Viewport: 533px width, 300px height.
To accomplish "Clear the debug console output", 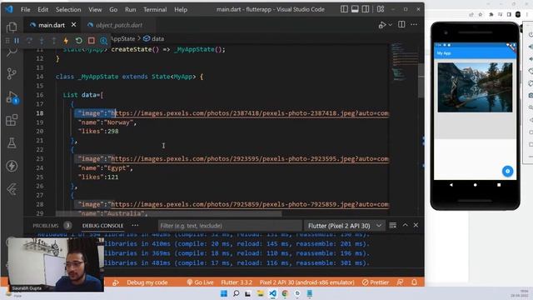I will coord(392,225).
